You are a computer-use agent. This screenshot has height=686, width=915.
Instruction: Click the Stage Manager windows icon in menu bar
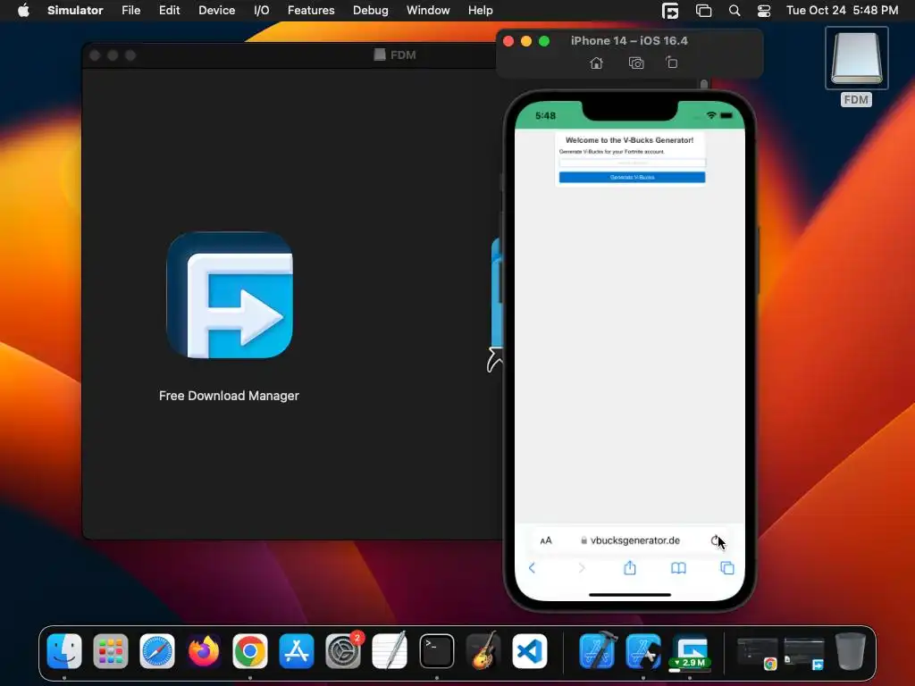pos(704,11)
